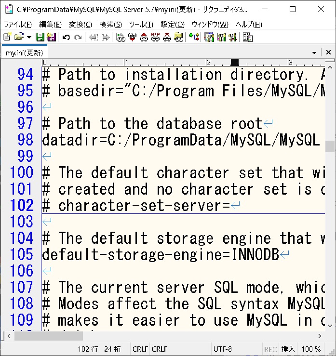This screenshot has width=336, height=356.
Task: Click the Redo arrow icon
Action: 78,37
